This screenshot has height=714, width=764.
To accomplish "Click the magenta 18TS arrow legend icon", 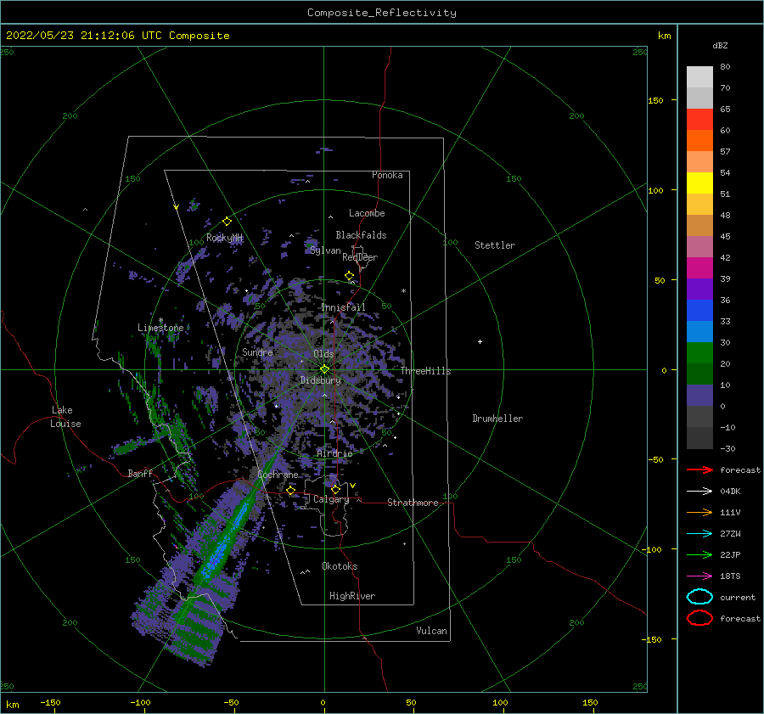I will pos(699,576).
